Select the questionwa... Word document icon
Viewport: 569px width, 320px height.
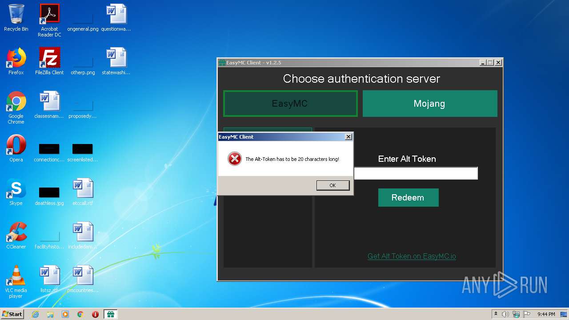coord(116,18)
